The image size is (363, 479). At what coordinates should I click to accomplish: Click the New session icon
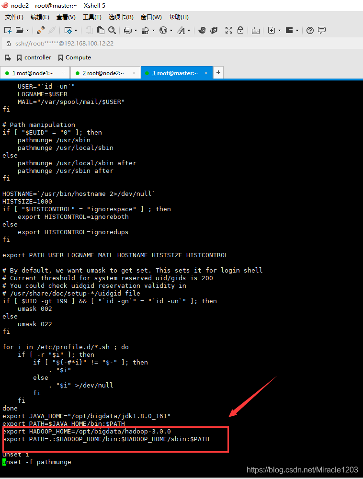(x=8, y=30)
